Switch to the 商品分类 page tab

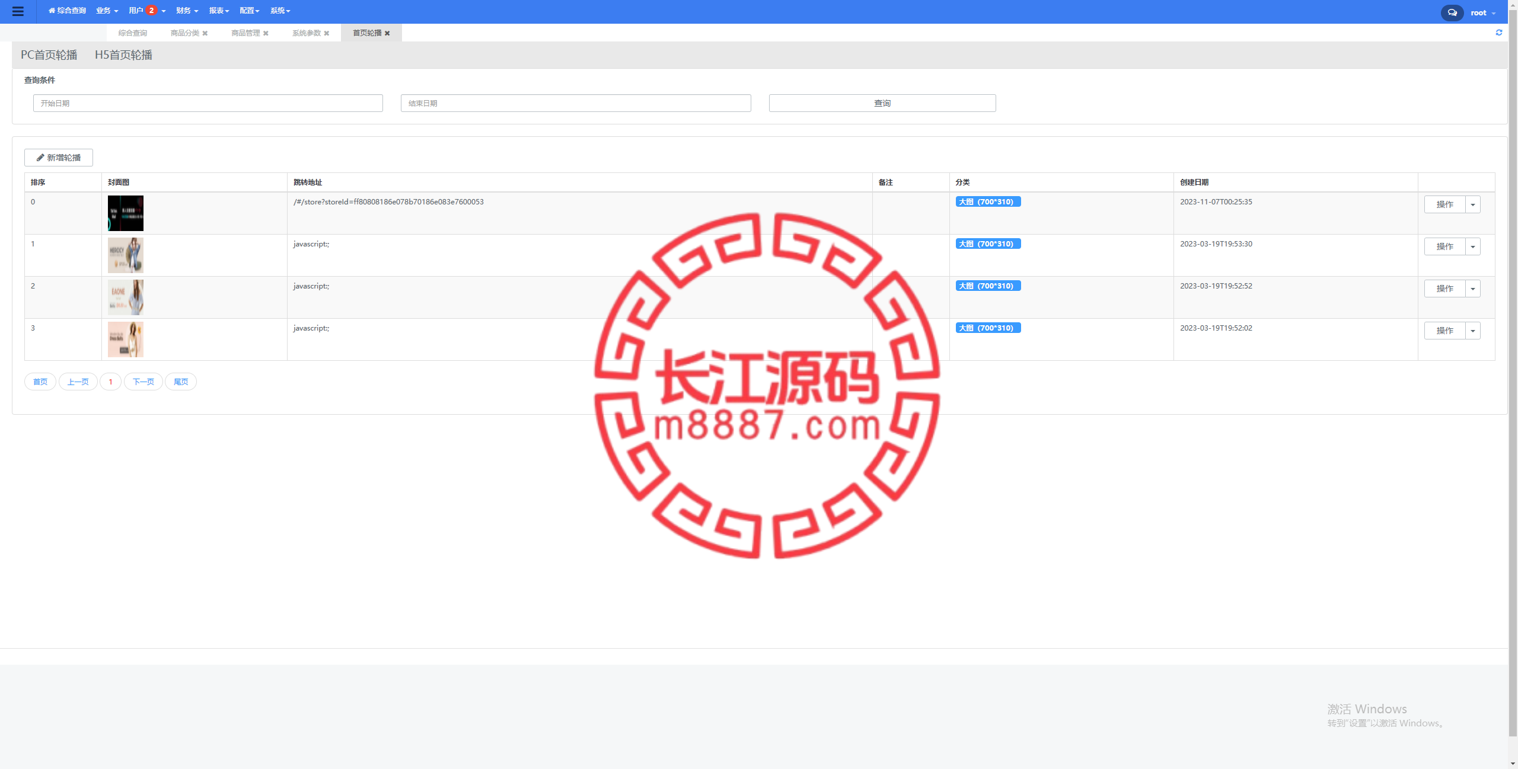185,33
